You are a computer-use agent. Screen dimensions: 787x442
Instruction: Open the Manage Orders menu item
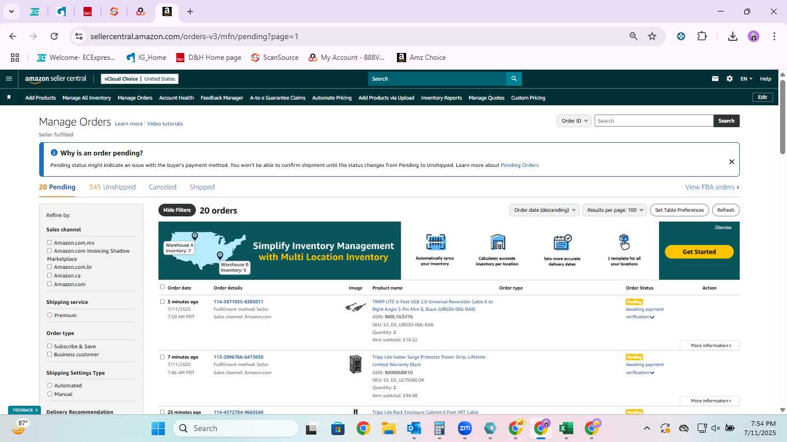(135, 98)
